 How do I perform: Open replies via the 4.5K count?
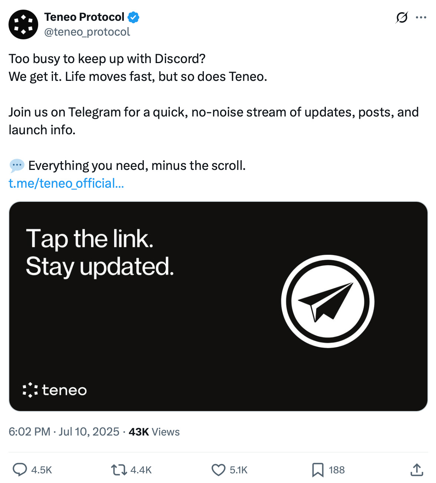[41, 470]
